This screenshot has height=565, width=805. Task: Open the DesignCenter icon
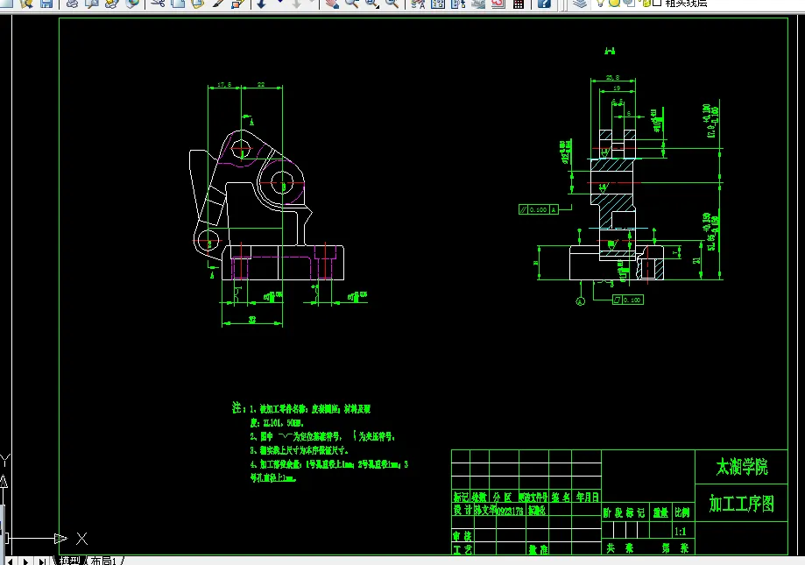438,4
